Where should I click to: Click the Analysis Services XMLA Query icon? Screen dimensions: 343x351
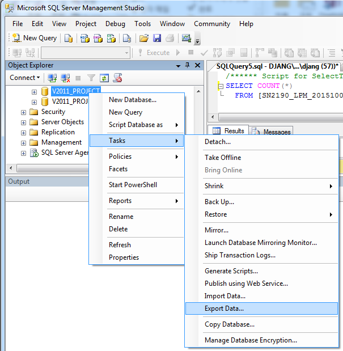pos(111,39)
